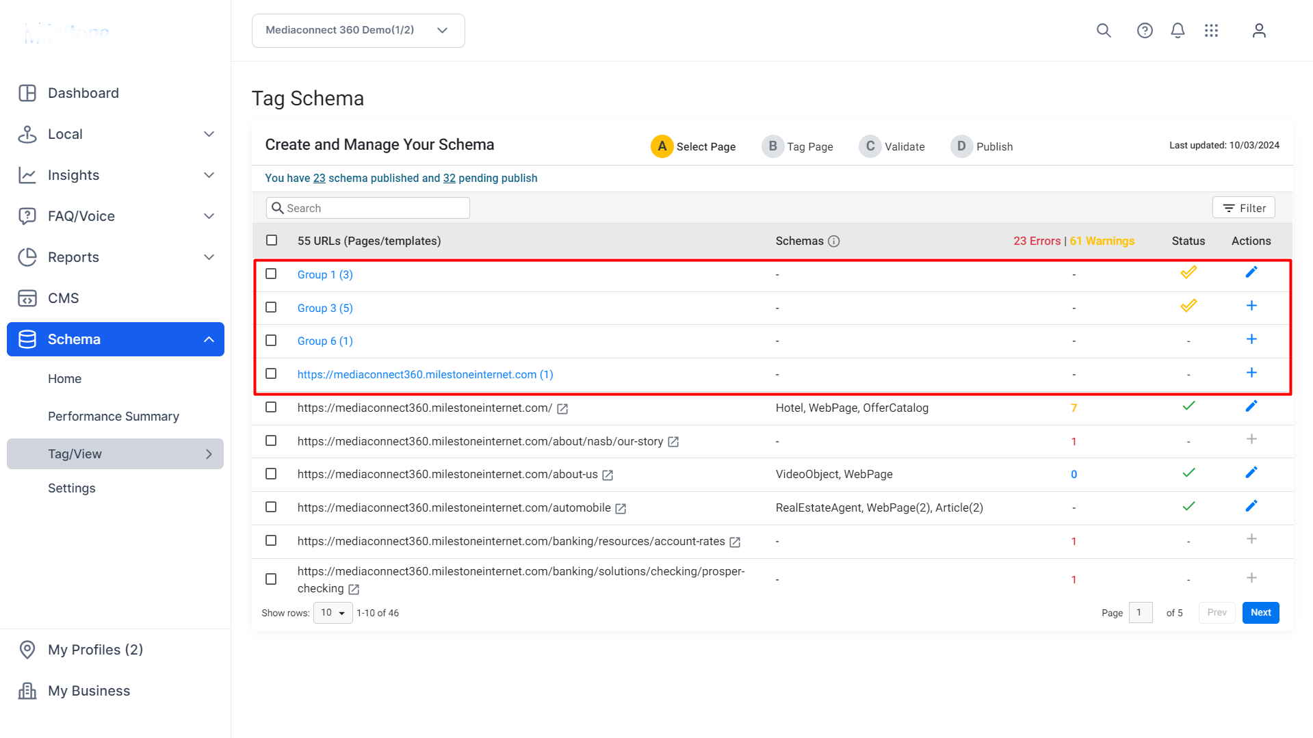This screenshot has width=1313, height=738.
Task: Check the mediaconnect360.milestoneinternet.com (1) row checkbox
Action: [x=271, y=373]
